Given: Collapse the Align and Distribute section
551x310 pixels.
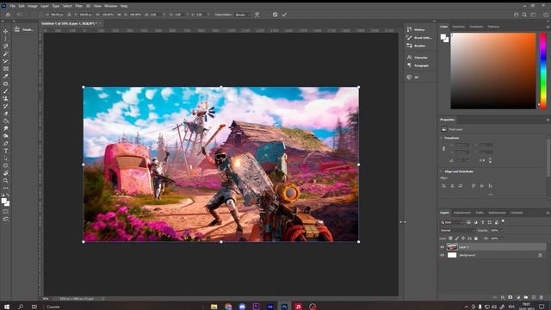Looking at the screenshot, I should (x=442, y=171).
